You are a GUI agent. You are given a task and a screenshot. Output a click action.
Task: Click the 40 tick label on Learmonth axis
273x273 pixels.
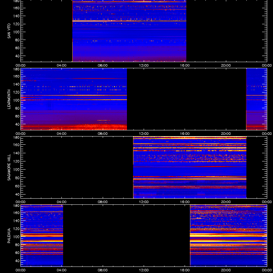click(x=17, y=124)
